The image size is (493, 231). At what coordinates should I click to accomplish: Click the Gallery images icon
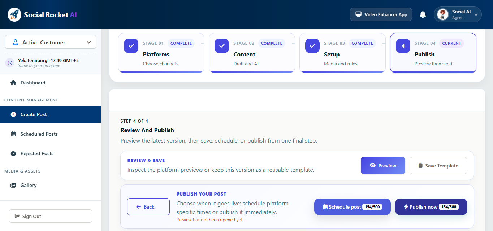13,185
